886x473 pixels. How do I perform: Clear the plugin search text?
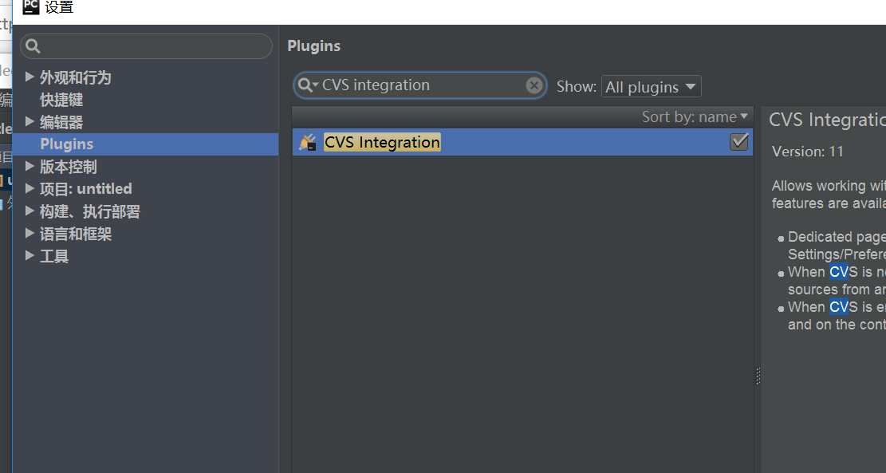click(x=534, y=85)
